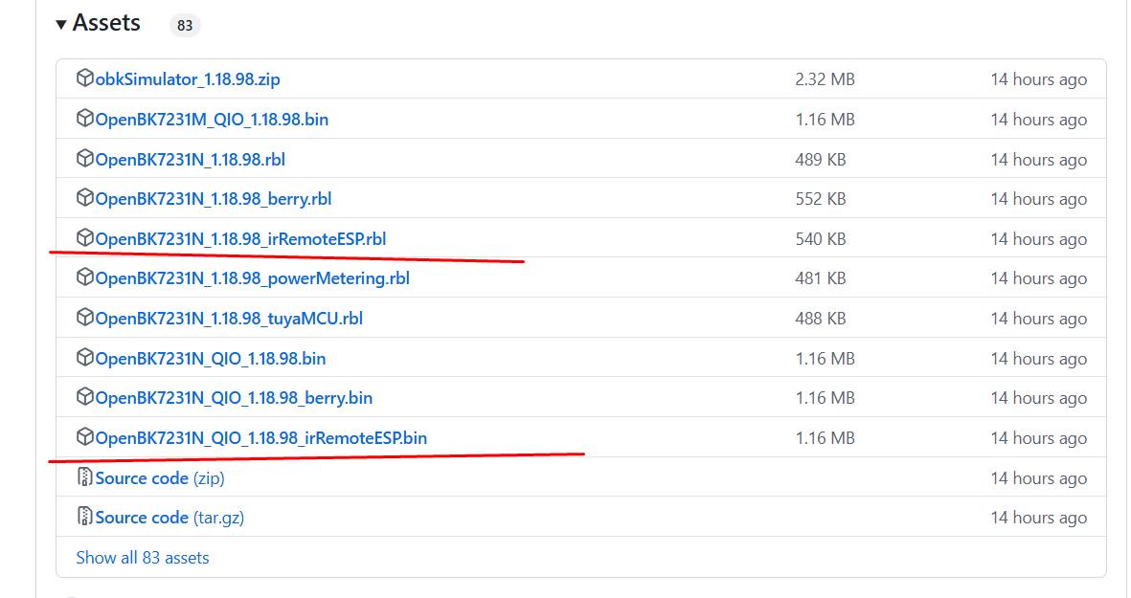Viewport: 1131px width, 598px height.
Task: Click package icon beside OpenBK7231N_1.18.98_tuyaMCU.rbl
Action: point(85,317)
